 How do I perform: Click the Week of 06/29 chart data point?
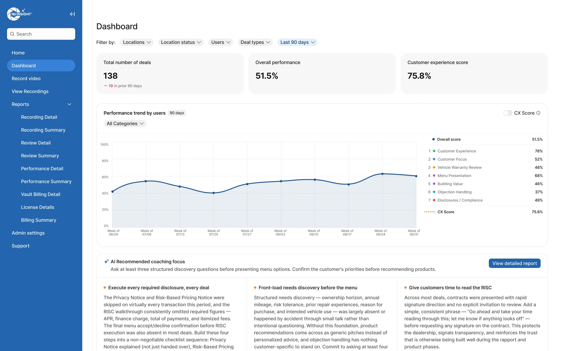click(112, 192)
